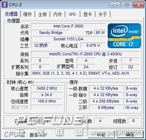
Task: Click the 一级 指令 value 4 x 32 KBytes
Action: click(106, 95)
